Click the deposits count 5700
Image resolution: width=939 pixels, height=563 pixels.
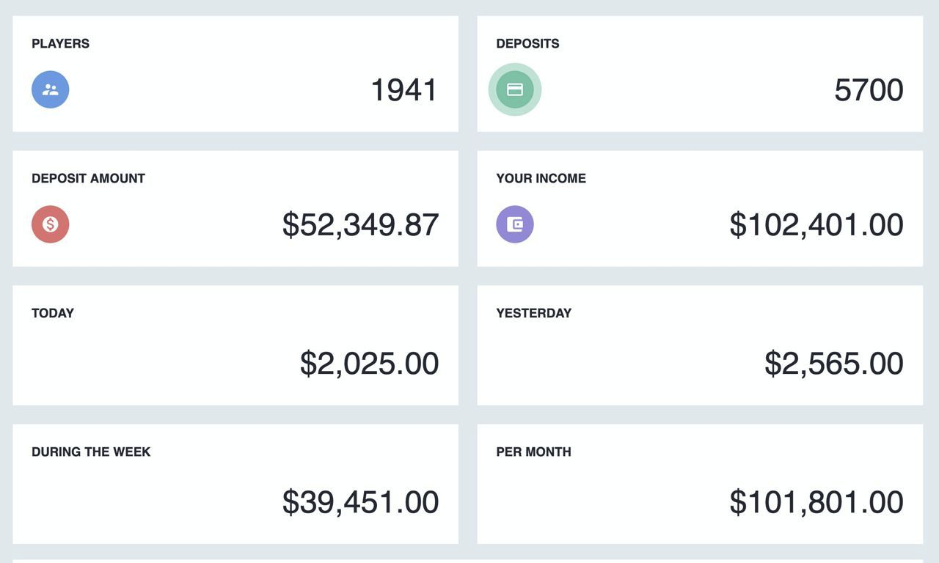tap(869, 90)
